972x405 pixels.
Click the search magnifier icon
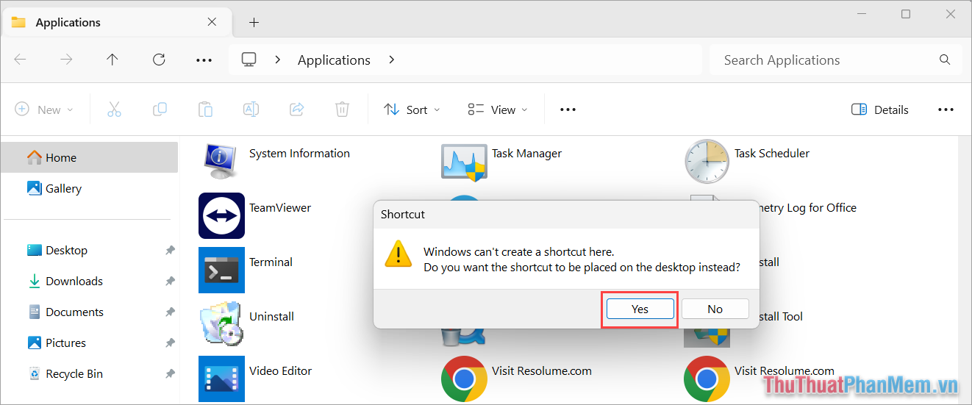pos(945,60)
